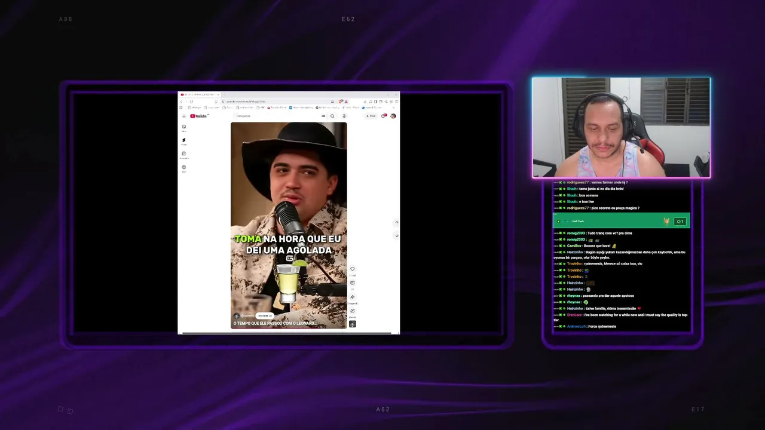Click rheynaa's message "passando pra dar aquele apoiooo"
Screen dimensions: 765x430
pyautogui.click(x=608, y=296)
